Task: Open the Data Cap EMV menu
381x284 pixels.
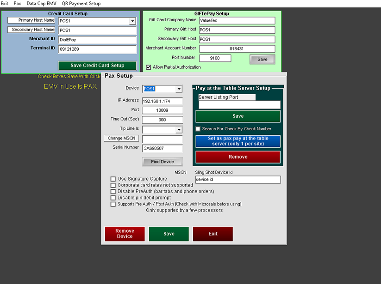Action: tap(41, 3)
